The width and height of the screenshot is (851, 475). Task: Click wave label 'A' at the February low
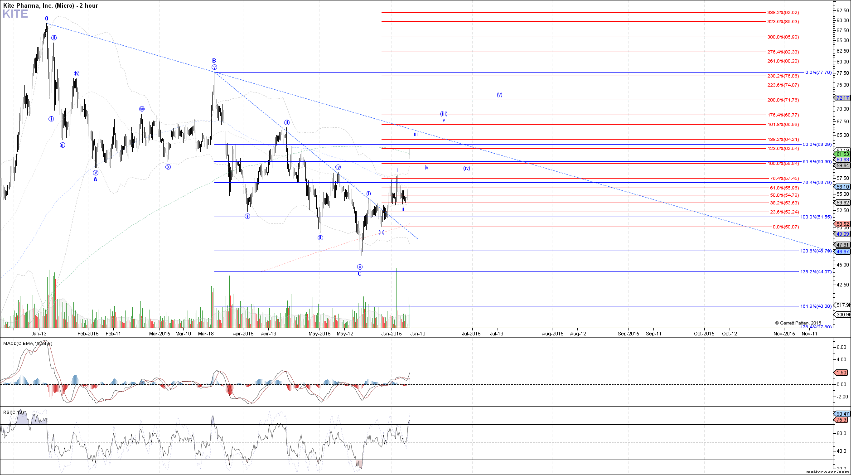click(96, 179)
